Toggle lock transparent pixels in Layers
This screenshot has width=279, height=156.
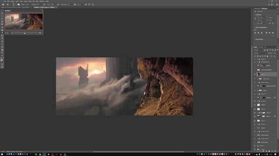[258, 56]
